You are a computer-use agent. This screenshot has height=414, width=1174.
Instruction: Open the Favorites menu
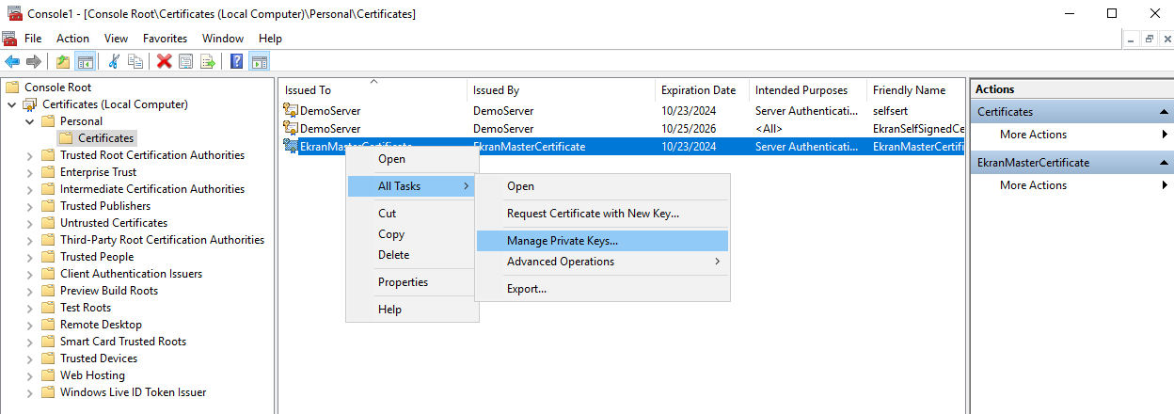[x=165, y=39]
